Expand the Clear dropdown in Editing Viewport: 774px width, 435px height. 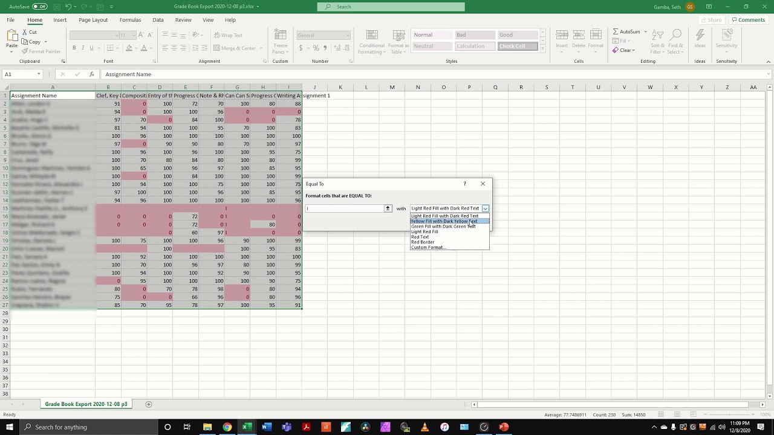[633, 51]
